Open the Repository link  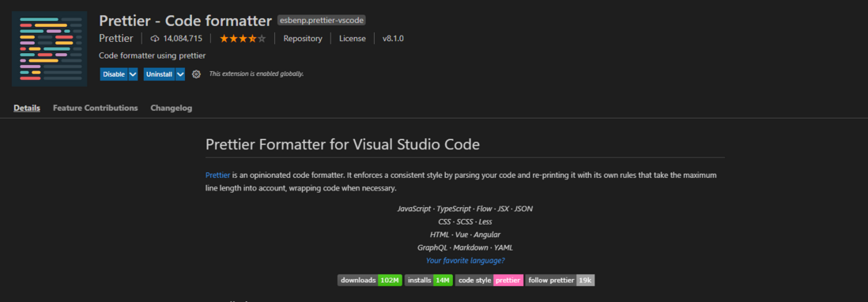(303, 39)
